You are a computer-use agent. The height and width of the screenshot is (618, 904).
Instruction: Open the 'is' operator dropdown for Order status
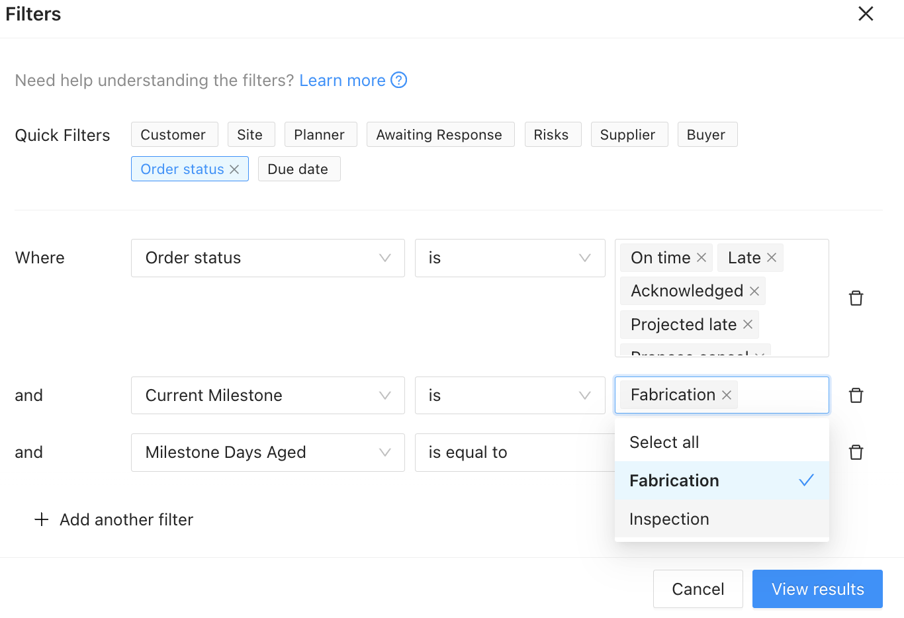pos(510,258)
